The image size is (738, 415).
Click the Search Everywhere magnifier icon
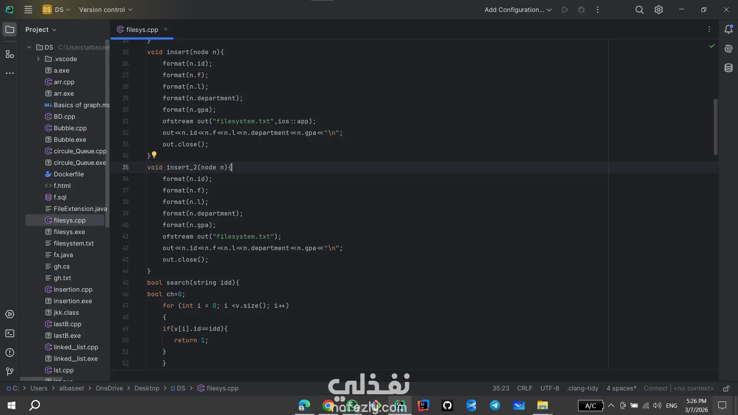pyautogui.click(x=639, y=10)
